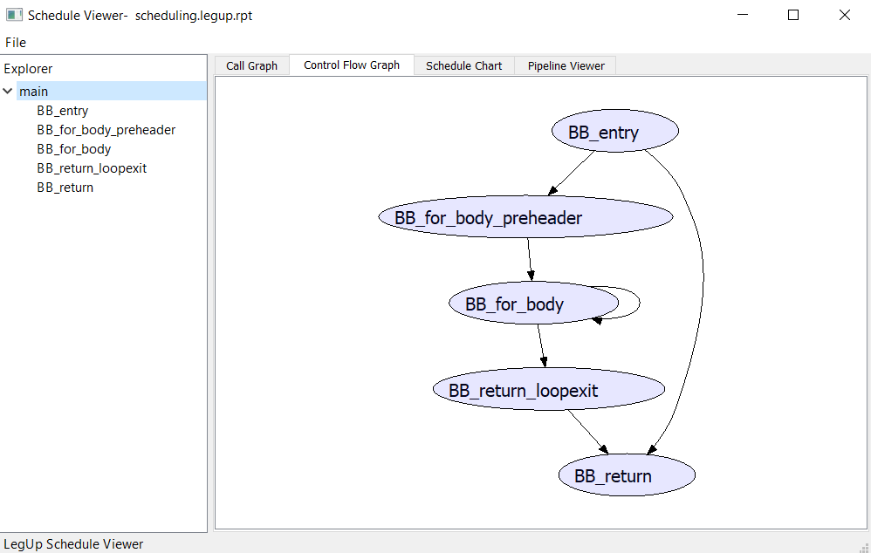Click the Schedule Viewer title bar icon
Screen dimensions: 871x553
(15, 15)
